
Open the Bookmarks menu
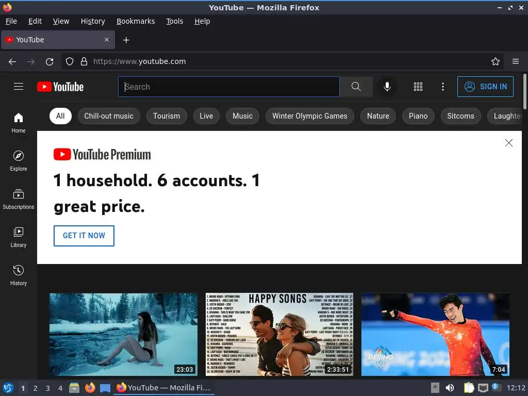pos(136,21)
